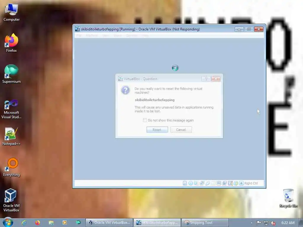Close the VirtualBox Question dialog
Viewport: 303px width, 227px height.
[x=216, y=79]
